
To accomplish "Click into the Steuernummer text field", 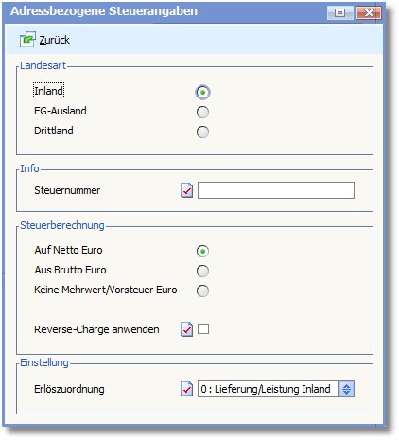I will 276,190.
